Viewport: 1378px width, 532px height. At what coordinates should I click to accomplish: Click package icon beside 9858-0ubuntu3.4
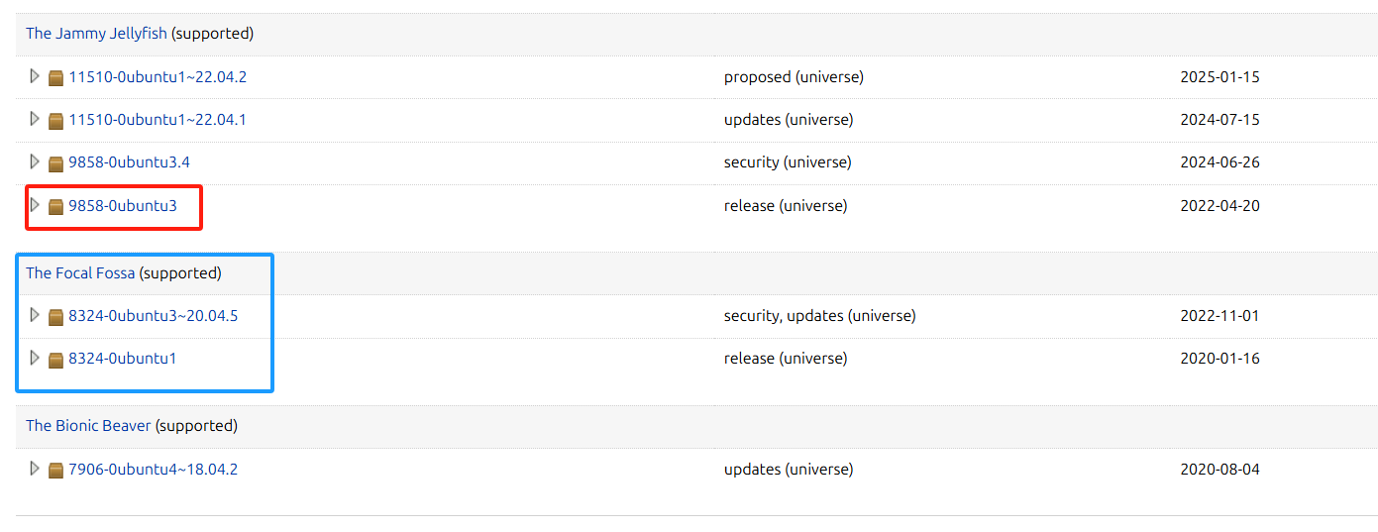[56, 162]
